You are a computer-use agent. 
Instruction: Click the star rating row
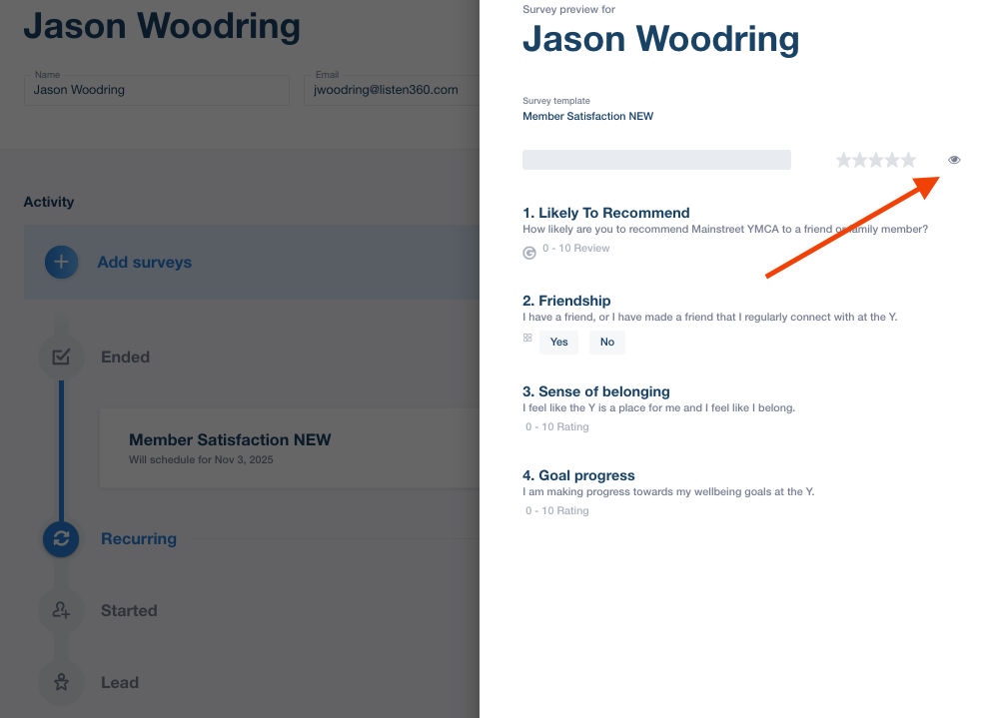[x=875, y=160]
